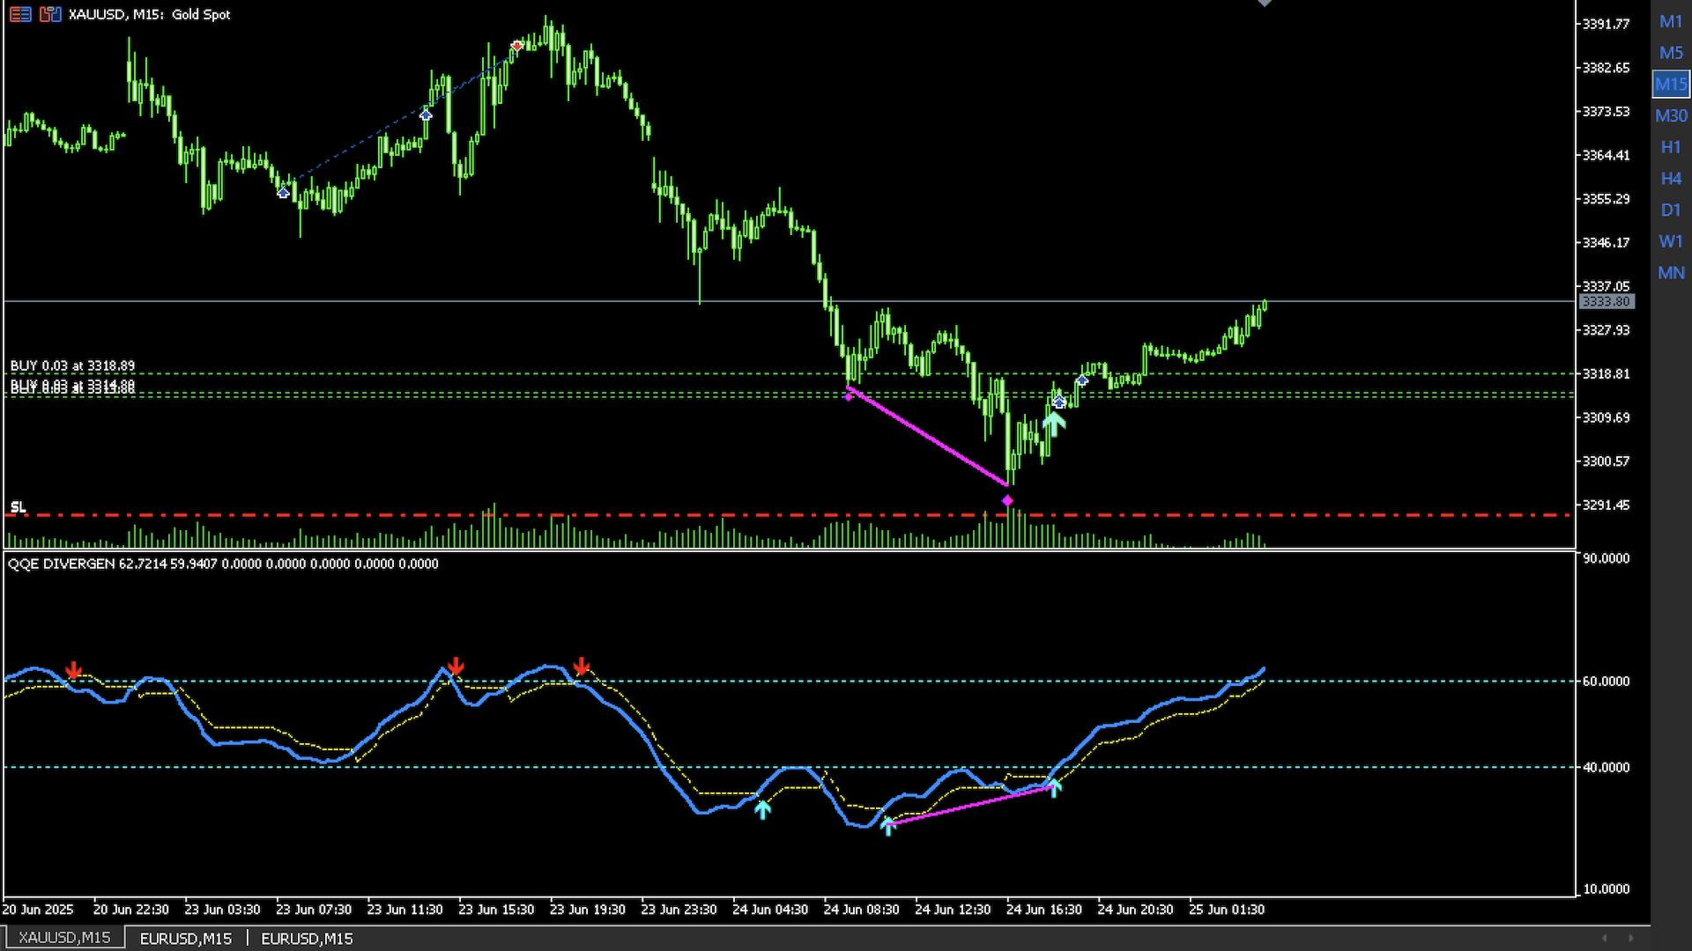Open EURUSD,M15 tab beside the XAUUSD tab

click(x=186, y=939)
